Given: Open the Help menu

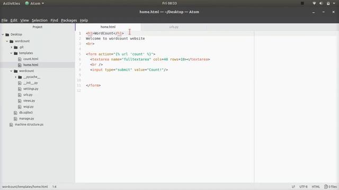Looking at the screenshot, I should [84, 20].
